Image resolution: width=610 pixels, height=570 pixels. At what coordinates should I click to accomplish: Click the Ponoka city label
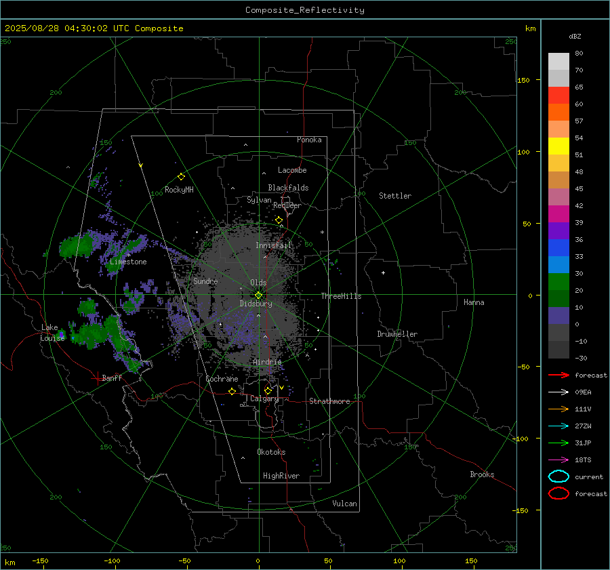coord(309,140)
